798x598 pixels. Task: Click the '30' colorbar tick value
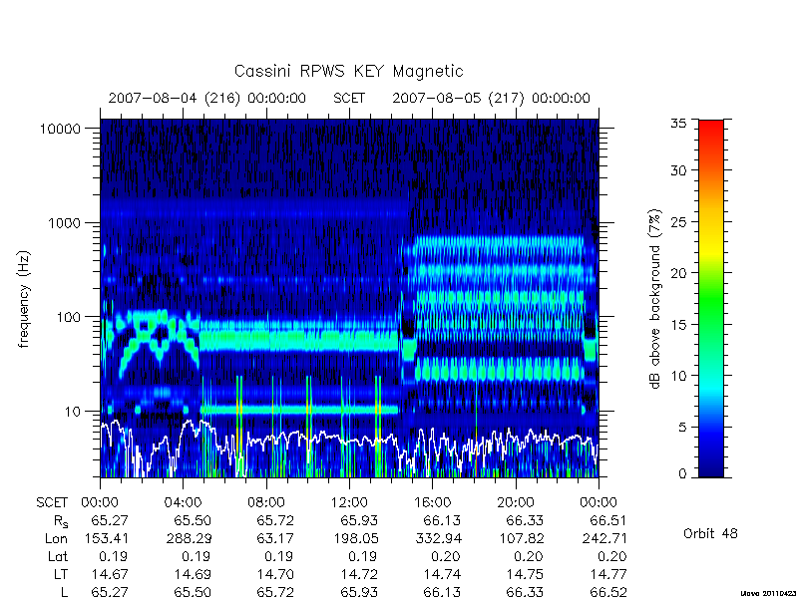(678, 170)
